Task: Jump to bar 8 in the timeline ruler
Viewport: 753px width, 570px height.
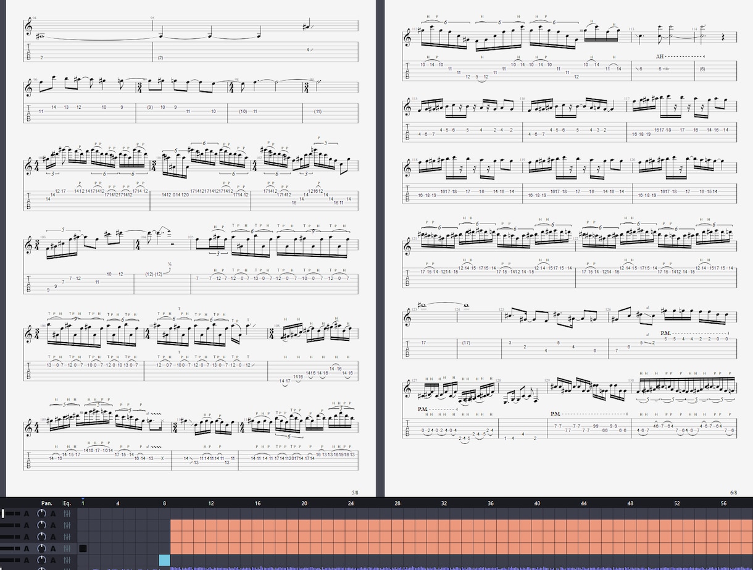Action: click(x=165, y=503)
